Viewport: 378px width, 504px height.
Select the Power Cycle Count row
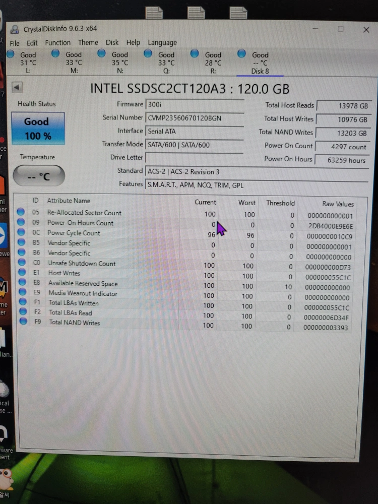point(74,233)
